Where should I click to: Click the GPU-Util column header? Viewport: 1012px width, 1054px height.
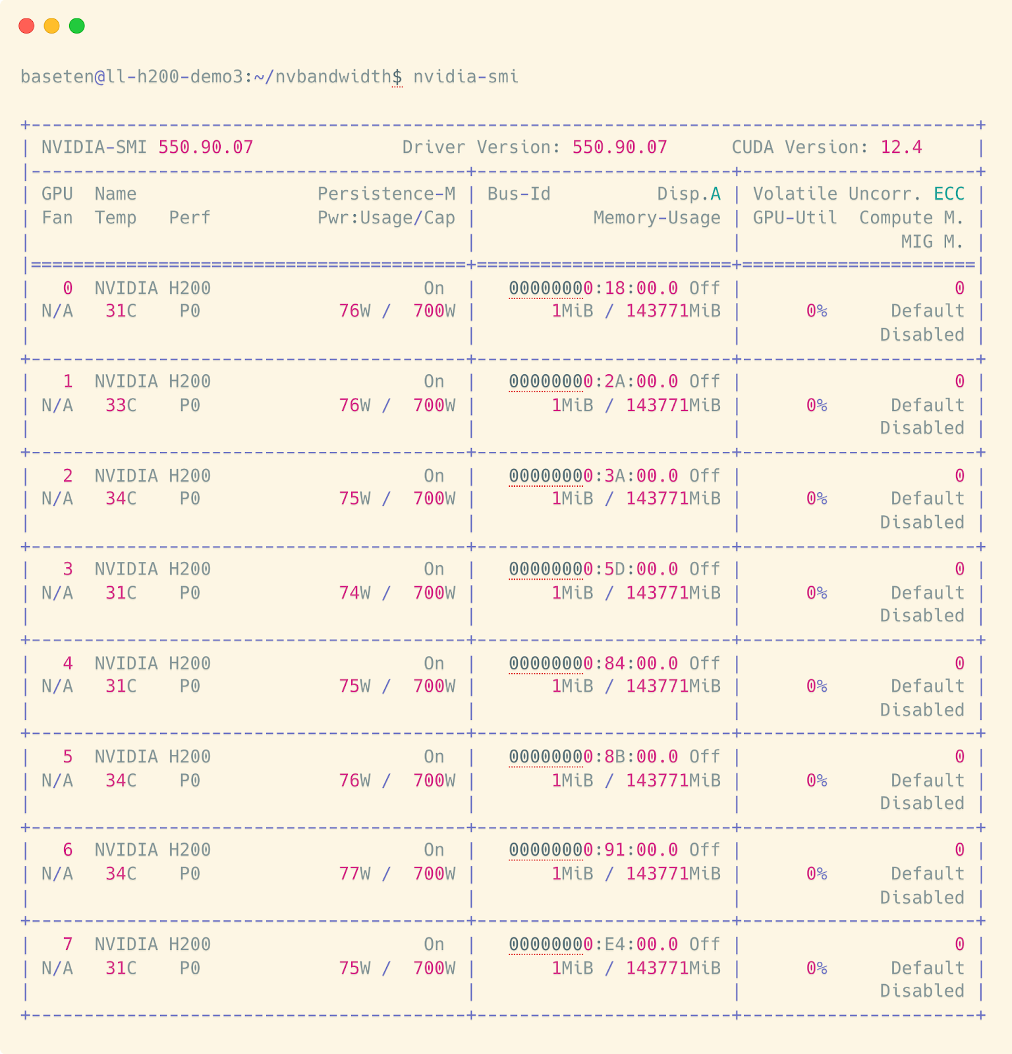pos(795,218)
